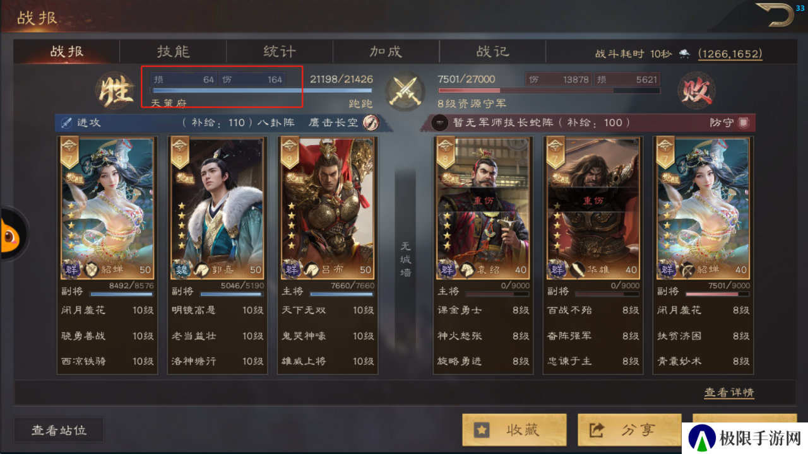808x454 pixels.
Task: Click the golden back arrow icon
Action: coord(775,15)
